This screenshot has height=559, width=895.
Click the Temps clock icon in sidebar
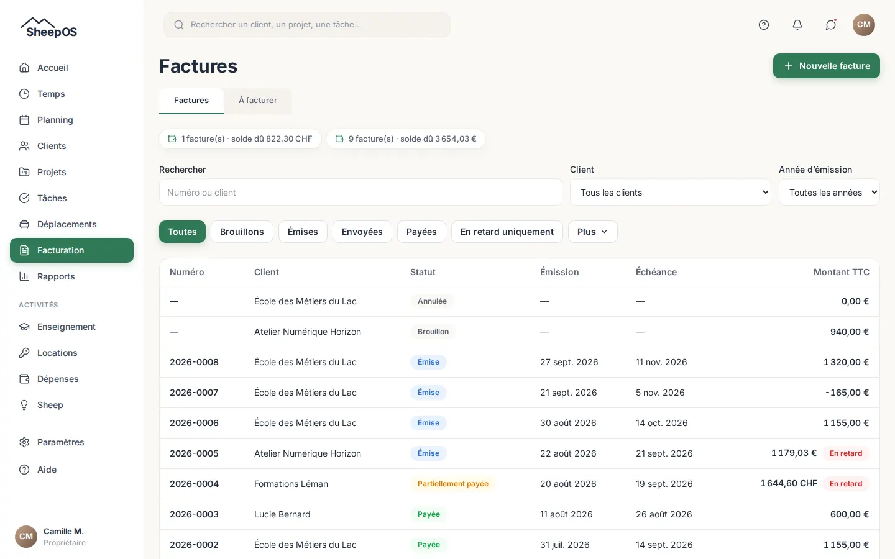pyautogui.click(x=24, y=94)
